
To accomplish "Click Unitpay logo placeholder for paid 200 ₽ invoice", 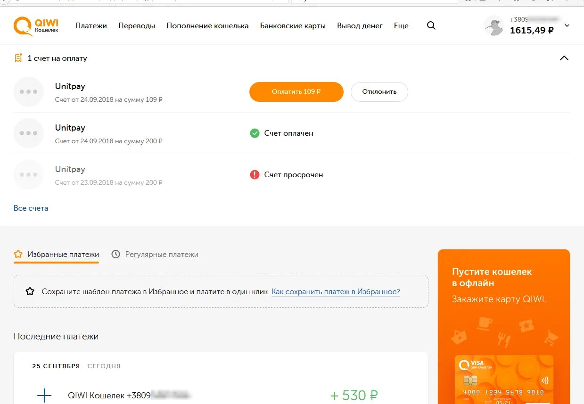I will pos(29,133).
